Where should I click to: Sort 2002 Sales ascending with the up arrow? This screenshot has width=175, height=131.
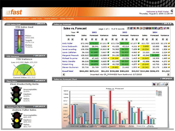tap(82, 39)
